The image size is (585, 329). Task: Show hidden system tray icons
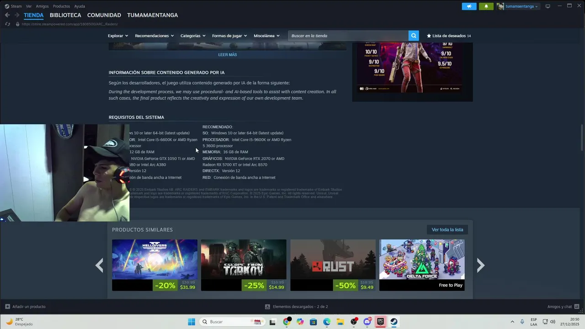pos(512,322)
